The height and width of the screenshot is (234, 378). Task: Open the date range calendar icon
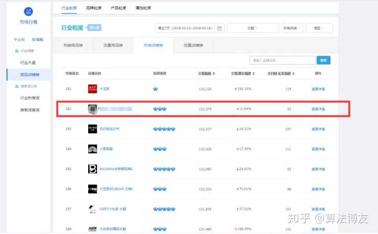pyautogui.click(x=219, y=28)
